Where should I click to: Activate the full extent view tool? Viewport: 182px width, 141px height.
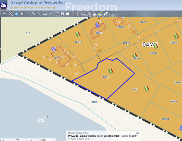(x=17, y=14)
